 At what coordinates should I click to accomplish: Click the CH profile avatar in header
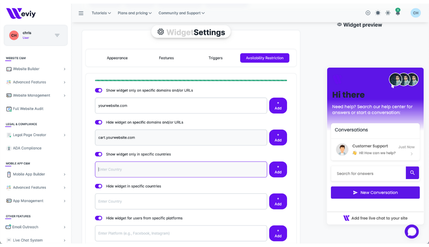point(415,13)
